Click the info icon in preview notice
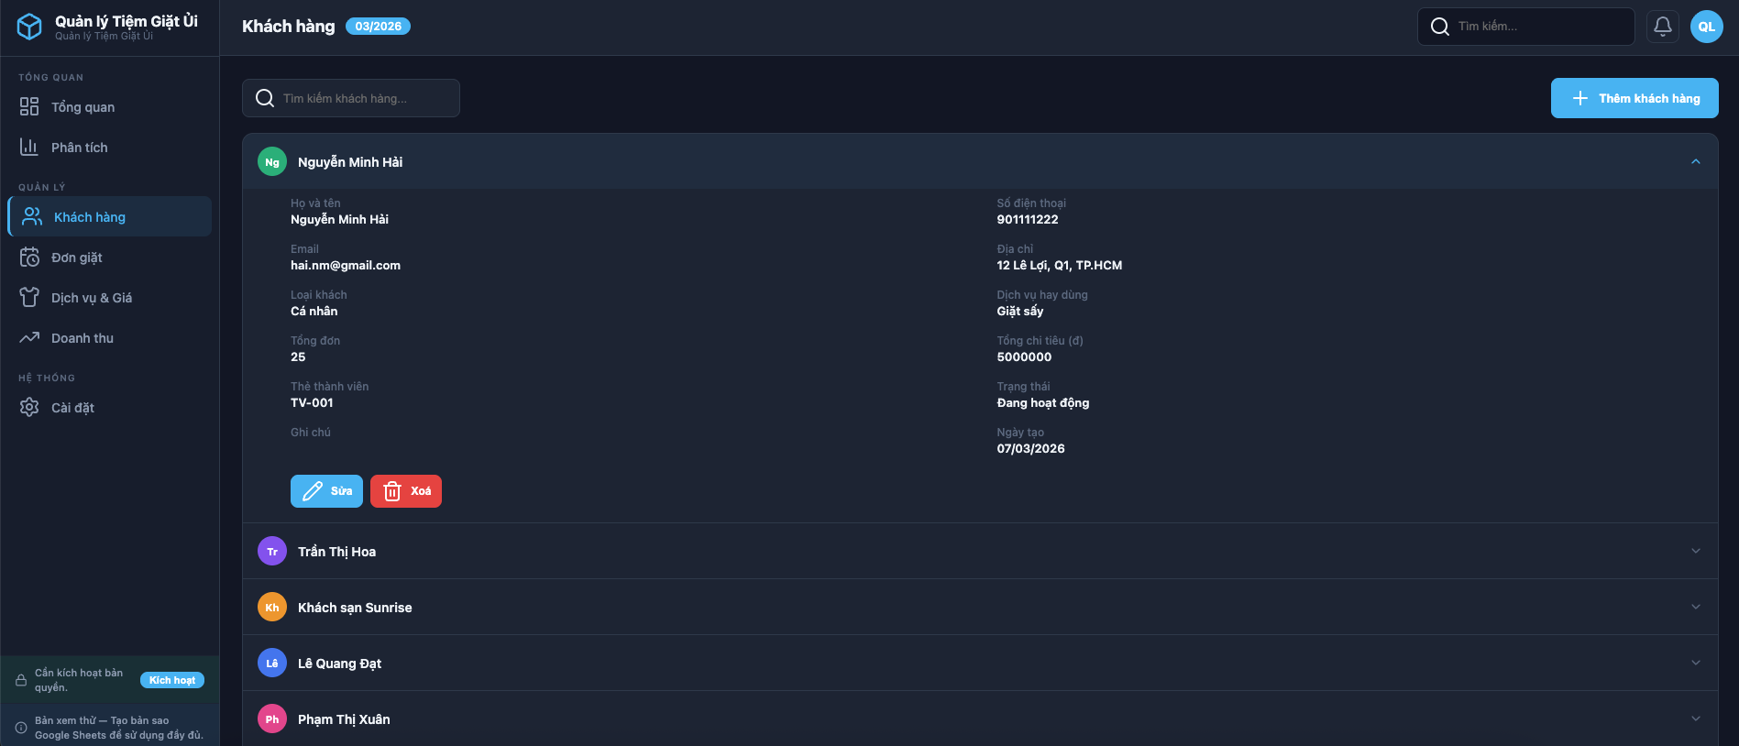Screen dimensions: 1739x746 click(21, 728)
